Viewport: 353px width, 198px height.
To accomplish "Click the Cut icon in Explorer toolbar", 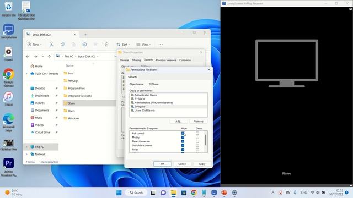I will pyautogui.click(x=51, y=45).
